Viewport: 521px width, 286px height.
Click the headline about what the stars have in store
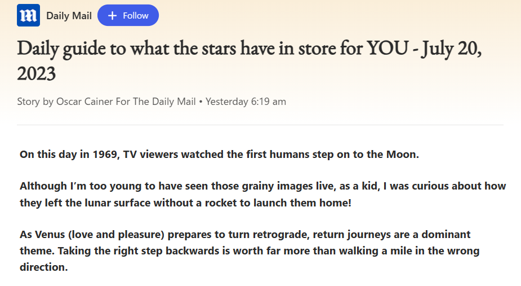(x=249, y=60)
